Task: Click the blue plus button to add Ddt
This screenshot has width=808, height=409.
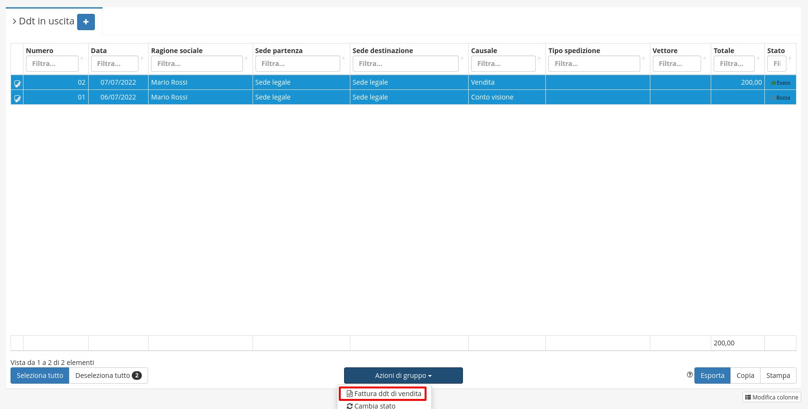Action: [86, 22]
